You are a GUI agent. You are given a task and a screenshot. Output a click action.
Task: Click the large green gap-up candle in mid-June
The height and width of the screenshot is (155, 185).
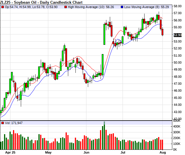104,34
